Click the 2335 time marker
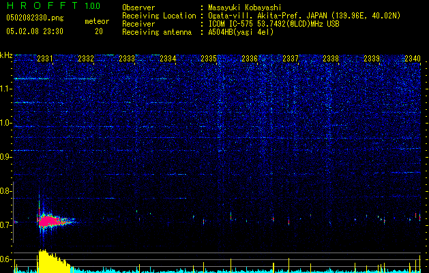The width and height of the screenshot is (429, 273). click(x=209, y=59)
